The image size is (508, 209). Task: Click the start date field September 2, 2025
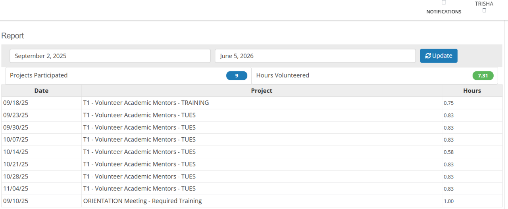(x=110, y=56)
